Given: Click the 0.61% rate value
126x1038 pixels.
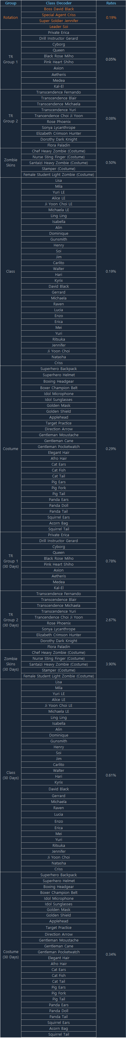Looking at the screenshot, I should tap(111, 775).
